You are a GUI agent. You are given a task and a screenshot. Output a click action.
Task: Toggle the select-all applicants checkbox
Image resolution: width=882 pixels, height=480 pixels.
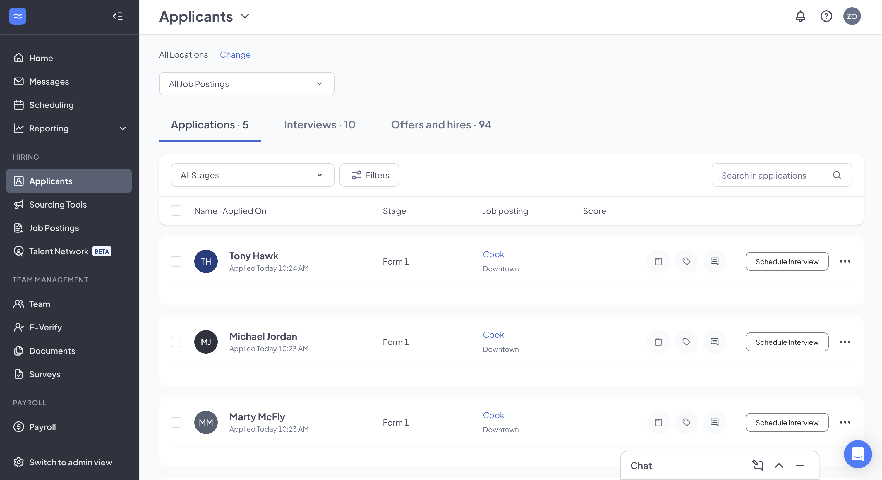click(x=176, y=210)
